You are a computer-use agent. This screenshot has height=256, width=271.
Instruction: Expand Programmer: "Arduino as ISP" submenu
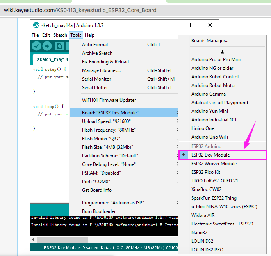[124, 203]
